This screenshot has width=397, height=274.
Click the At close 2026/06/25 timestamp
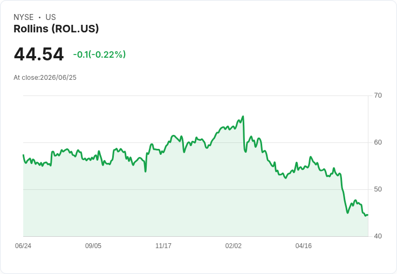[45, 78]
